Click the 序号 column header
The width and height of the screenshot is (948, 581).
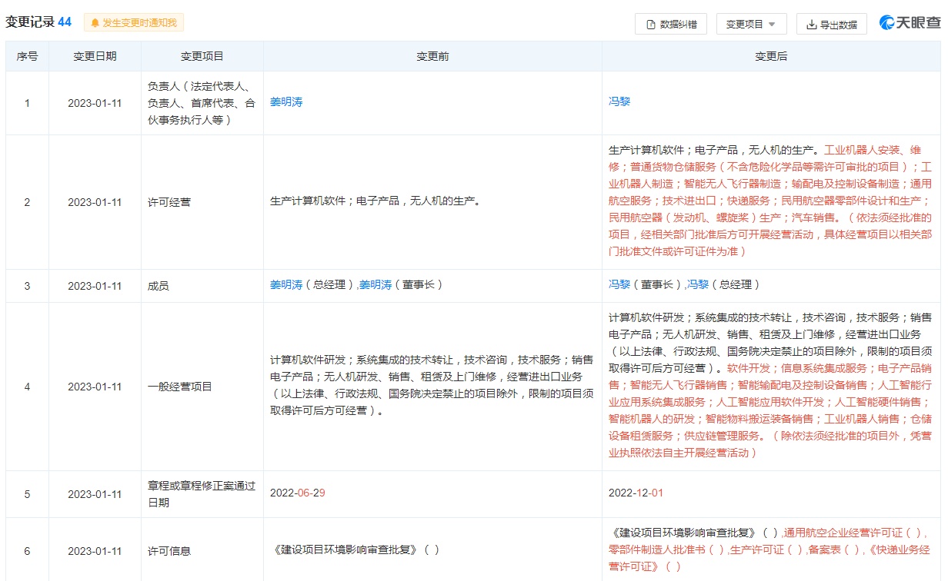click(27, 56)
